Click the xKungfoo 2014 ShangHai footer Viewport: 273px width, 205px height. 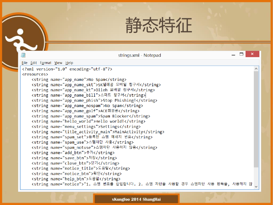pyautogui.click(x=136, y=199)
